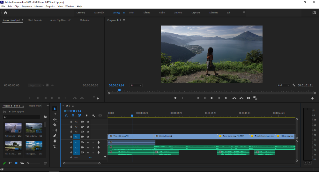This screenshot has height=172, width=319.
Task: Click the Export Frame camera icon
Action: (x=248, y=98)
